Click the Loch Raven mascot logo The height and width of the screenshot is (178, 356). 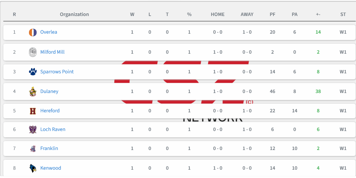coord(33,129)
